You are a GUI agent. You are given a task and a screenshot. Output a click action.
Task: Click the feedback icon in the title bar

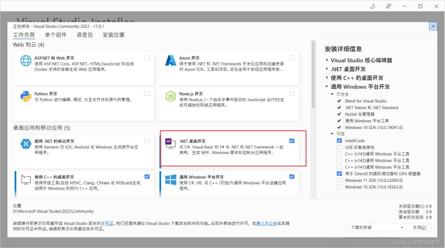[388, 6]
